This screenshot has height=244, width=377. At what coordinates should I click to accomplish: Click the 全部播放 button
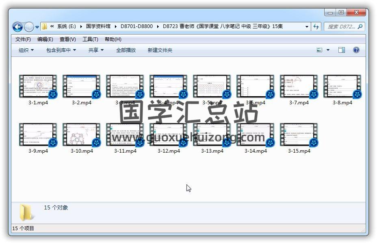[x=126, y=50]
